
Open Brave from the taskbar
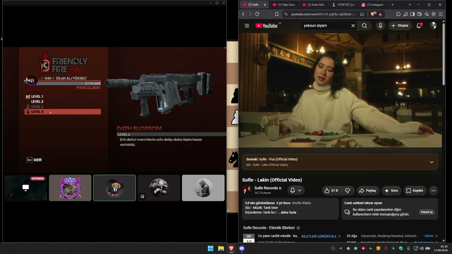(x=231, y=248)
